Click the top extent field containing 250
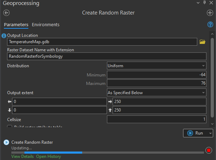This screenshot has height=160, width=216. coord(159,110)
